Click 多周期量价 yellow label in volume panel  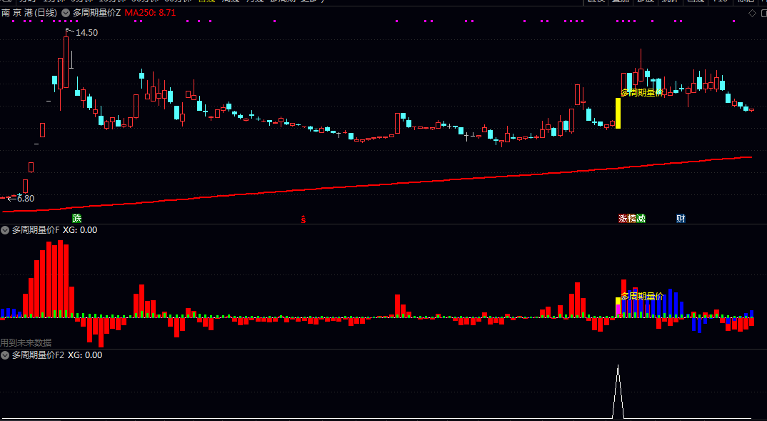click(642, 296)
